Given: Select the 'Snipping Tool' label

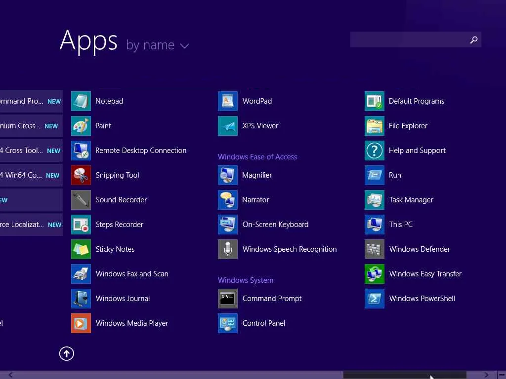Looking at the screenshot, I should [118, 175].
